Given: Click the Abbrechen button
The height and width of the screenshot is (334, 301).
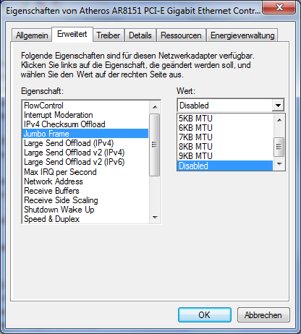Looking at the screenshot, I should click(x=263, y=314).
